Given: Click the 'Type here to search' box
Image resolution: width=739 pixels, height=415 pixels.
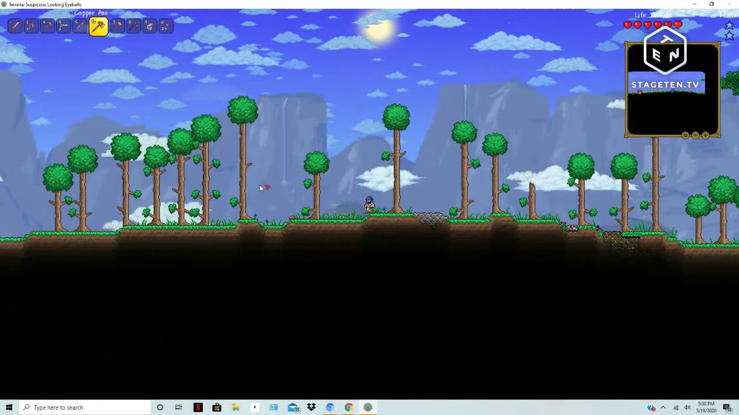Looking at the screenshot, I should pyautogui.click(x=84, y=408).
